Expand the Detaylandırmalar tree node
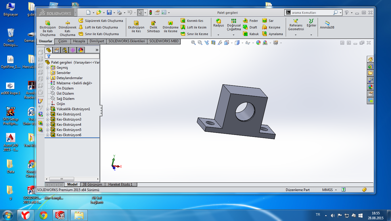391x221 pixels. (47, 78)
